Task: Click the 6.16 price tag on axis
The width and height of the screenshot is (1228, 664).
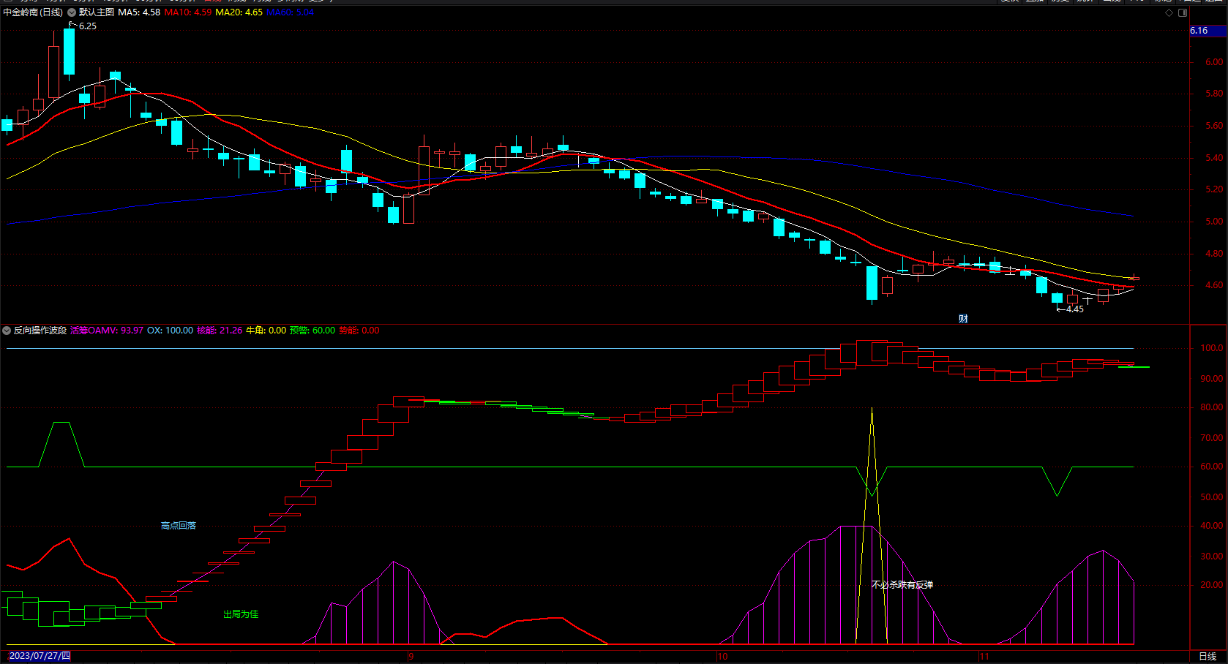Action: pos(1199,31)
